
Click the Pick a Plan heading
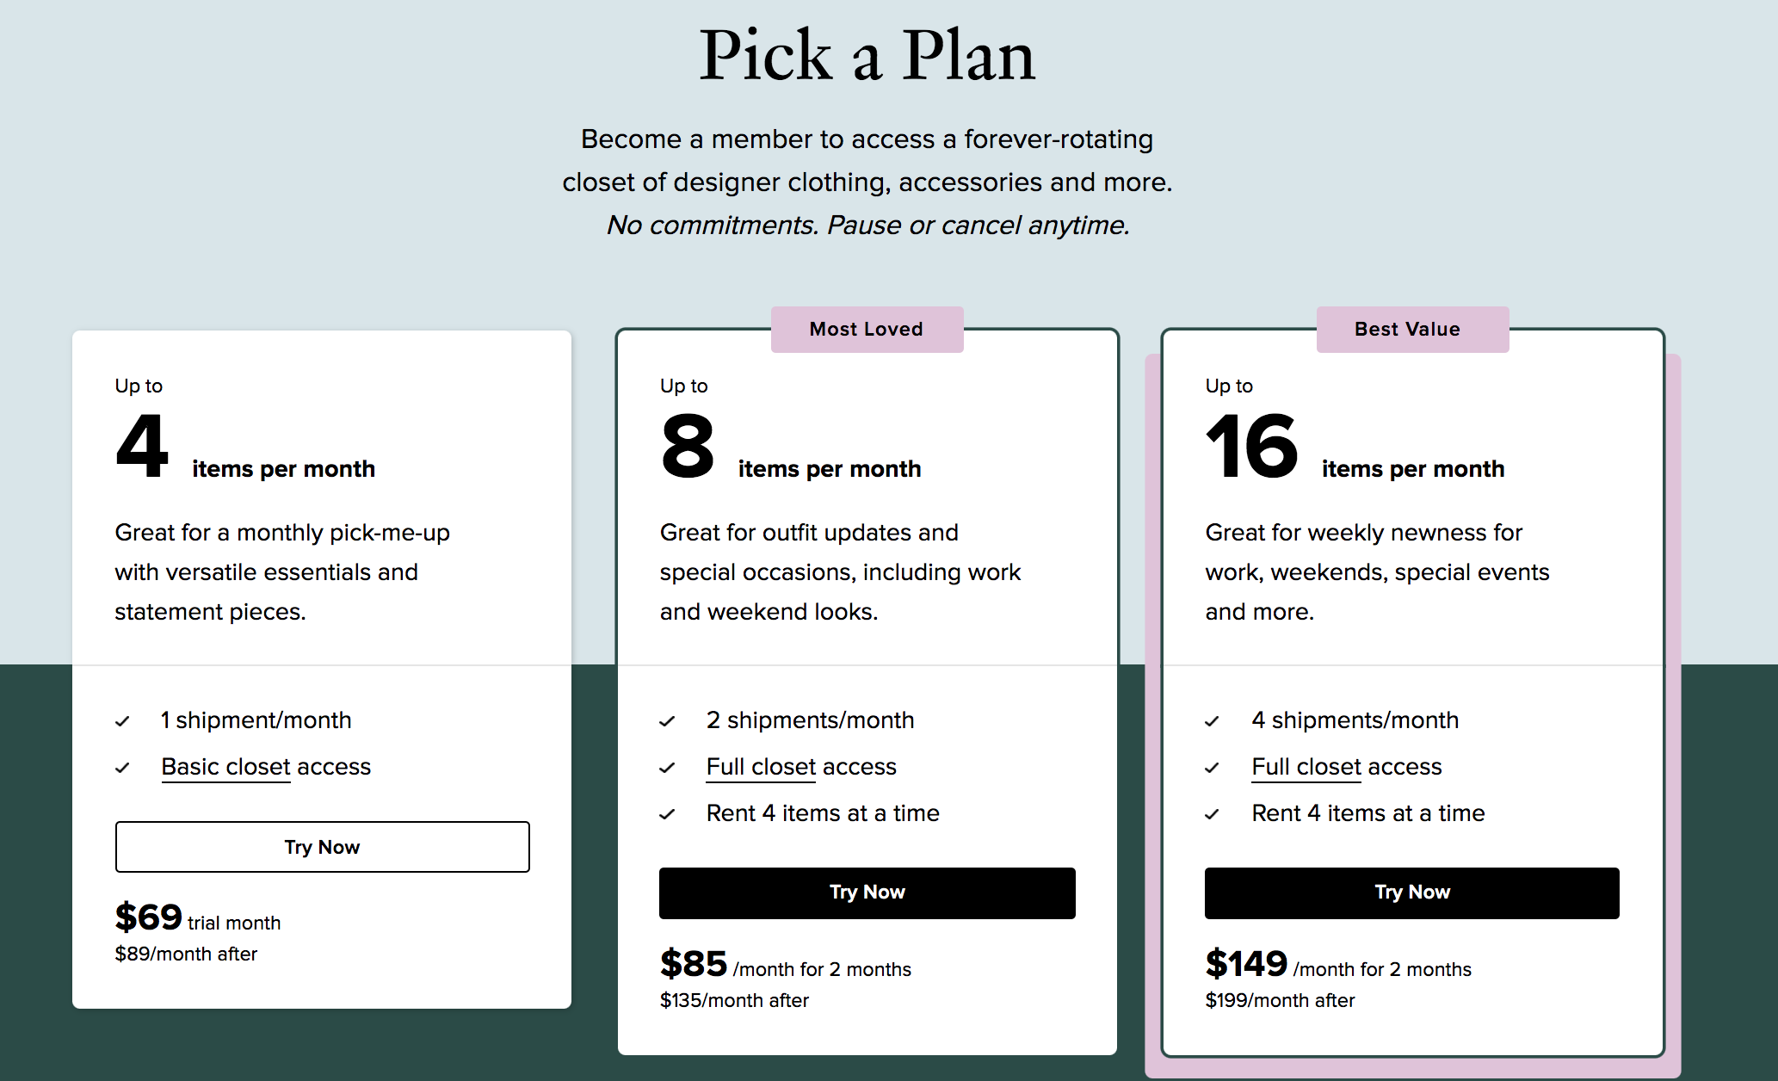coord(867,56)
